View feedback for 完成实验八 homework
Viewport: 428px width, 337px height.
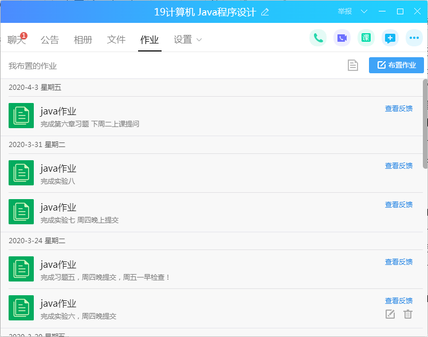(x=398, y=166)
